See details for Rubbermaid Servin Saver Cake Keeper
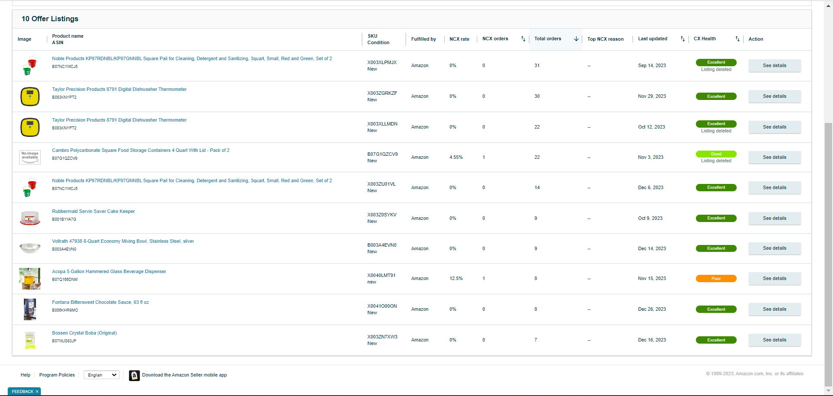This screenshot has height=396, width=833. click(774, 219)
